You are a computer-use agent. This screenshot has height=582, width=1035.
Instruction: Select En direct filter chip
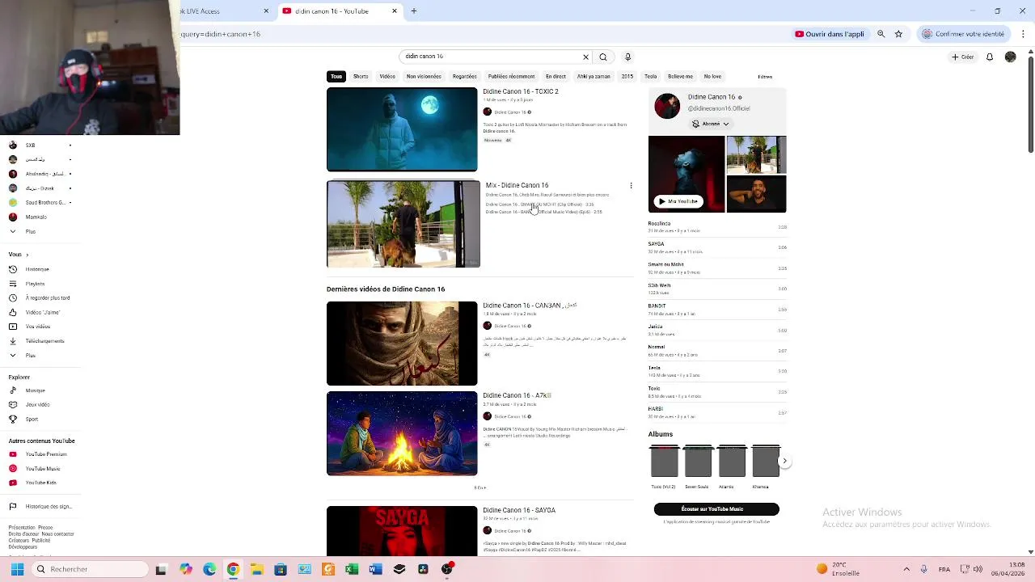click(556, 77)
